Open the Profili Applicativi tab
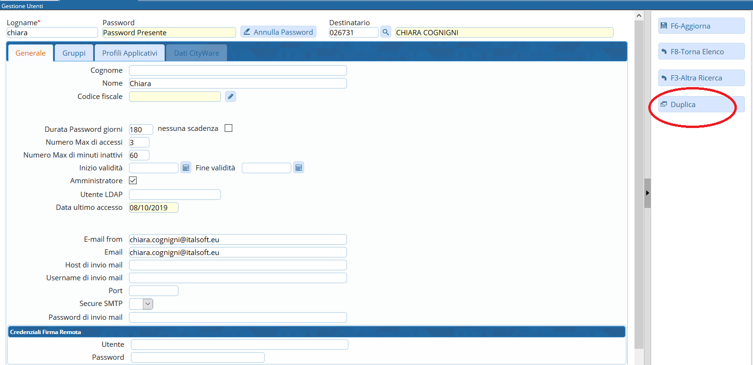Viewport: 753px width, 365px height. click(x=129, y=53)
